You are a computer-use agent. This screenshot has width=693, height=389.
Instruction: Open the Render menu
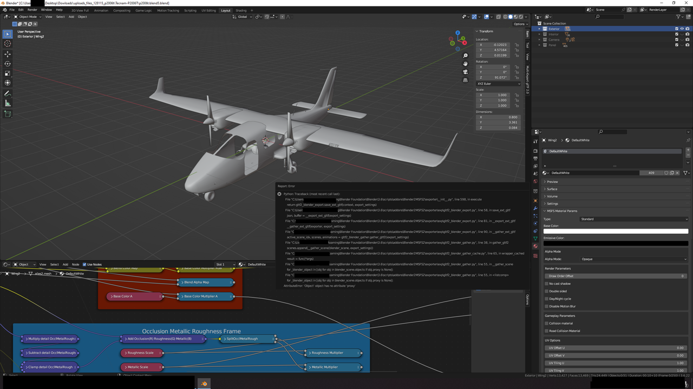32,10
